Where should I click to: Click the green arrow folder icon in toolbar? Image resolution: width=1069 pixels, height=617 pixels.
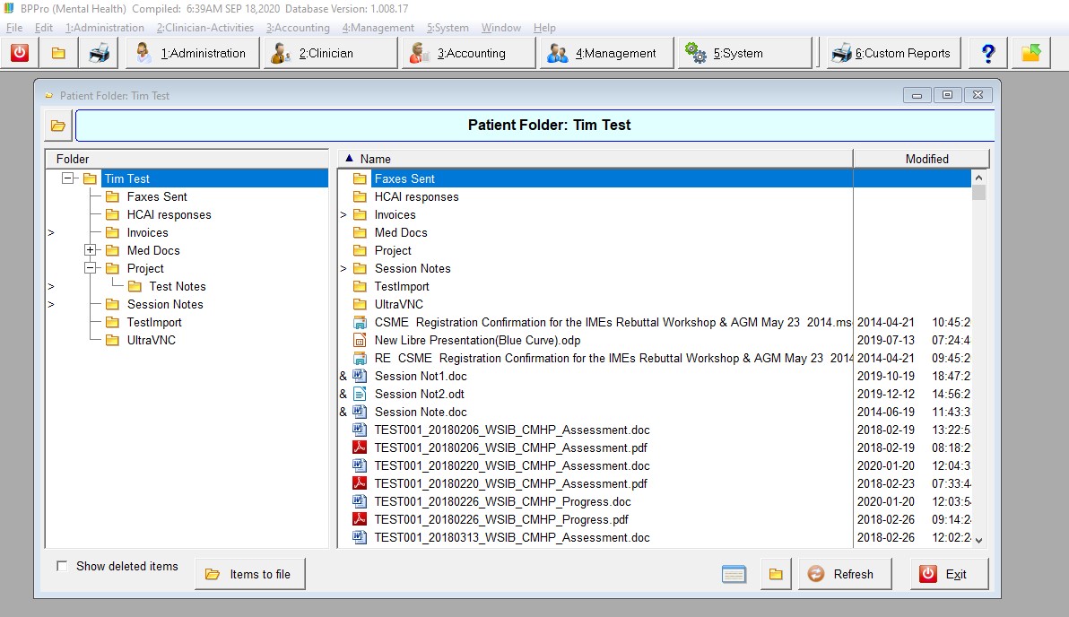pos(1030,53)
